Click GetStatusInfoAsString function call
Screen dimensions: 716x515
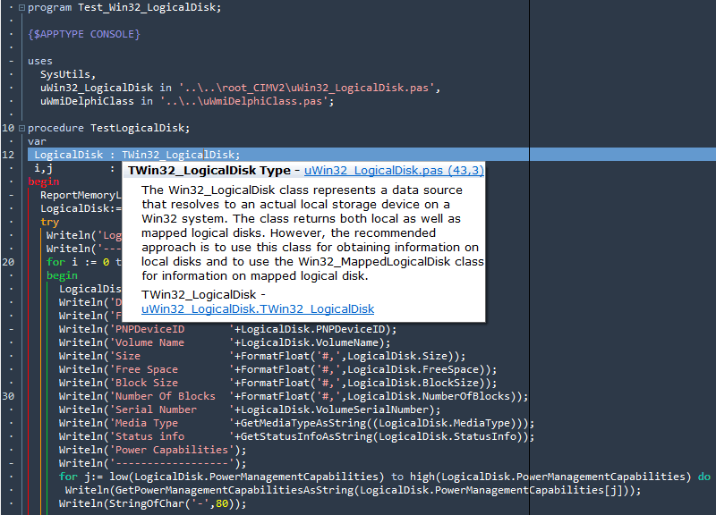coord(306,436)
